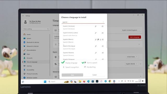Open taskbar clock and date

coord(138,81)
